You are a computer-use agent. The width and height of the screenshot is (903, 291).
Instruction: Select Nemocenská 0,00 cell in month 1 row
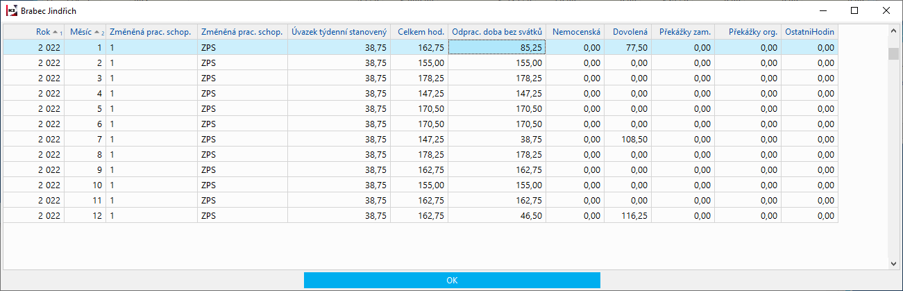point(575,47)
